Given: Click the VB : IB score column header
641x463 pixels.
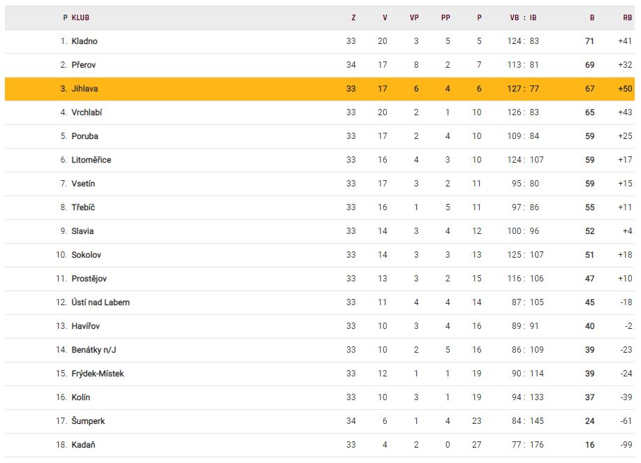Looking at the screenshot, I should (523, 17).
